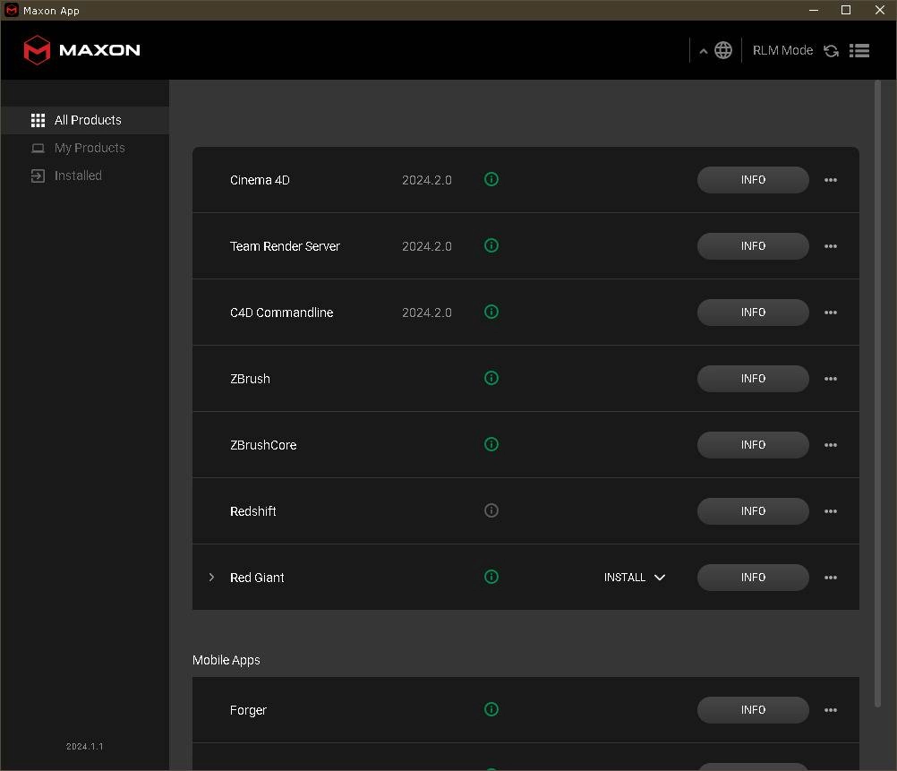Viewport: 897px width, 771px height.
Task: Click the Red Giant product name
Action: pos(257,578)
